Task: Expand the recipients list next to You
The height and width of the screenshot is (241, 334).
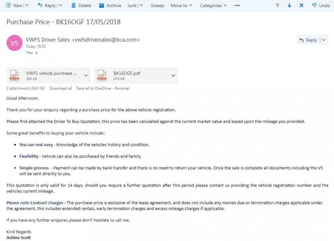Action: pyautogui.click(x=36, y=53)
